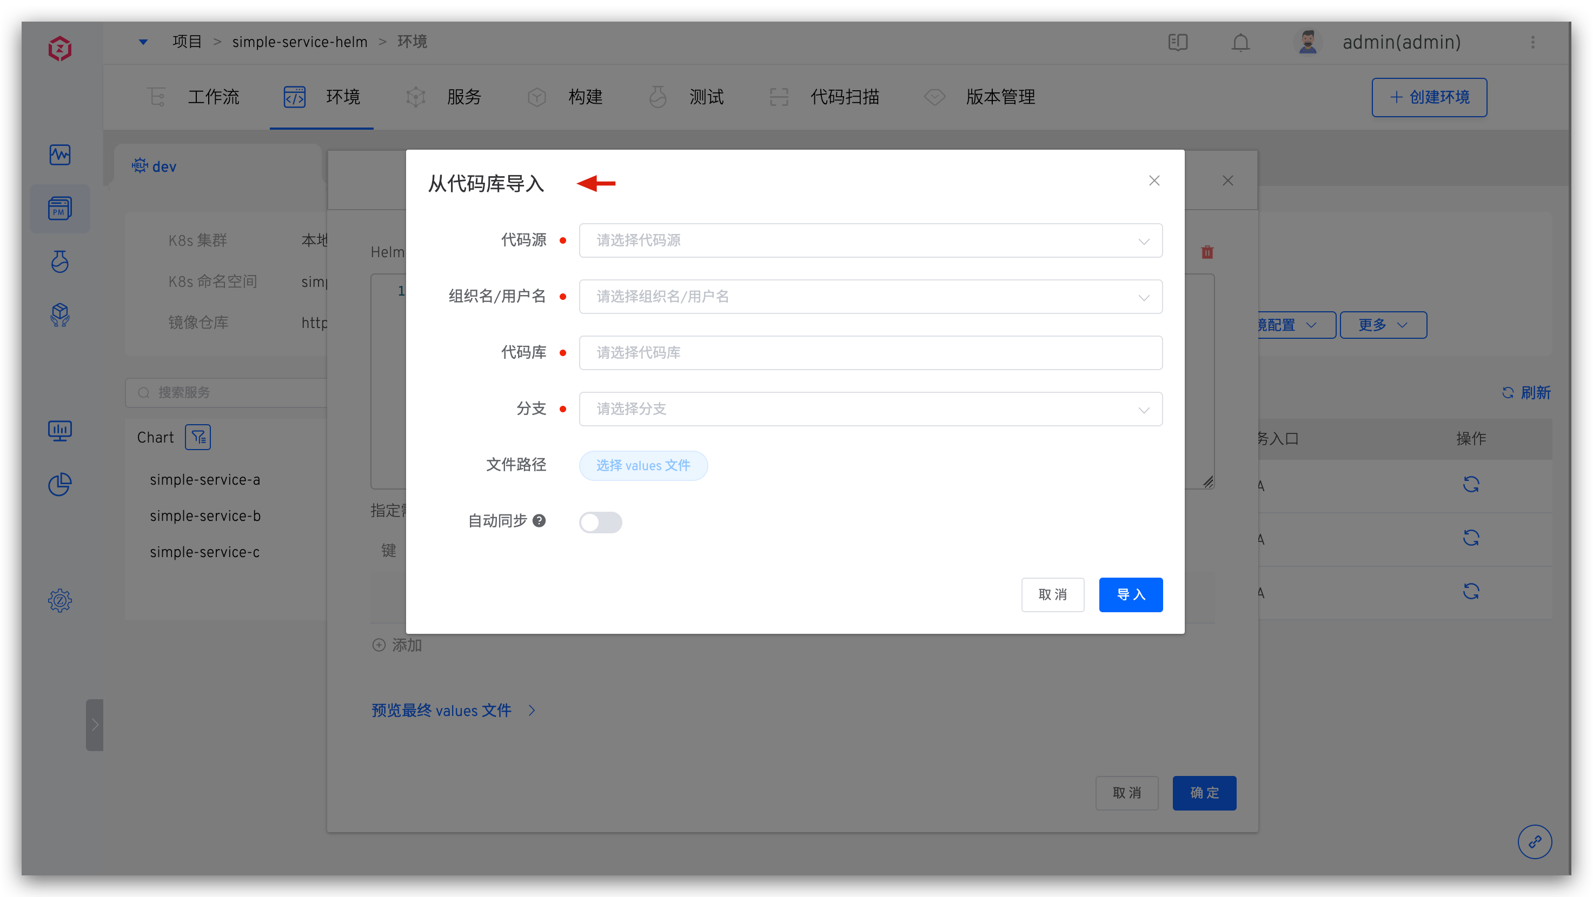This screenshot has height=897, width=1593.
Task: Open the 分支 branch dropdown
Action: pos(870,409)
